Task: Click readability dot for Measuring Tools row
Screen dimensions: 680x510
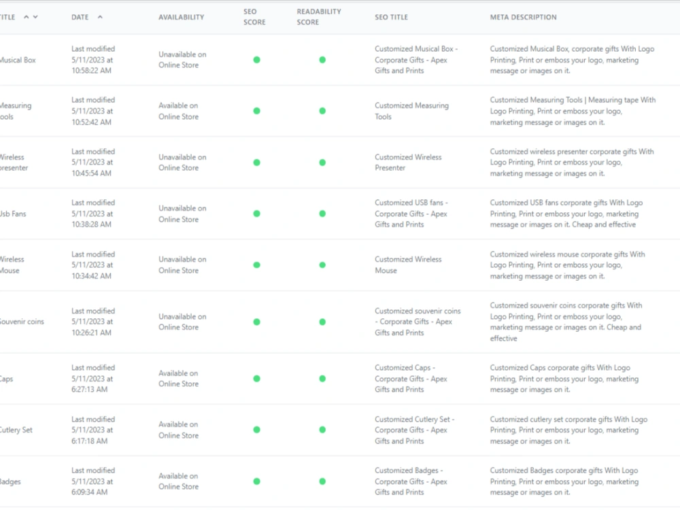Action: tap(322, 111)
